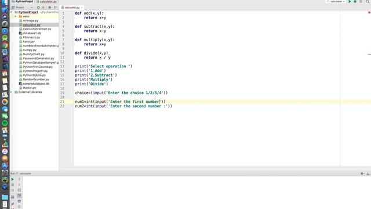Open hanoi.py file
Viewport: 371px width, 209px height.
[28, 41]
